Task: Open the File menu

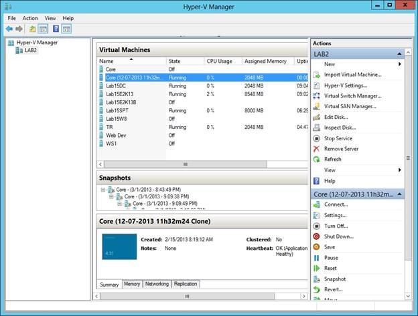Action: tap(12, 18)
